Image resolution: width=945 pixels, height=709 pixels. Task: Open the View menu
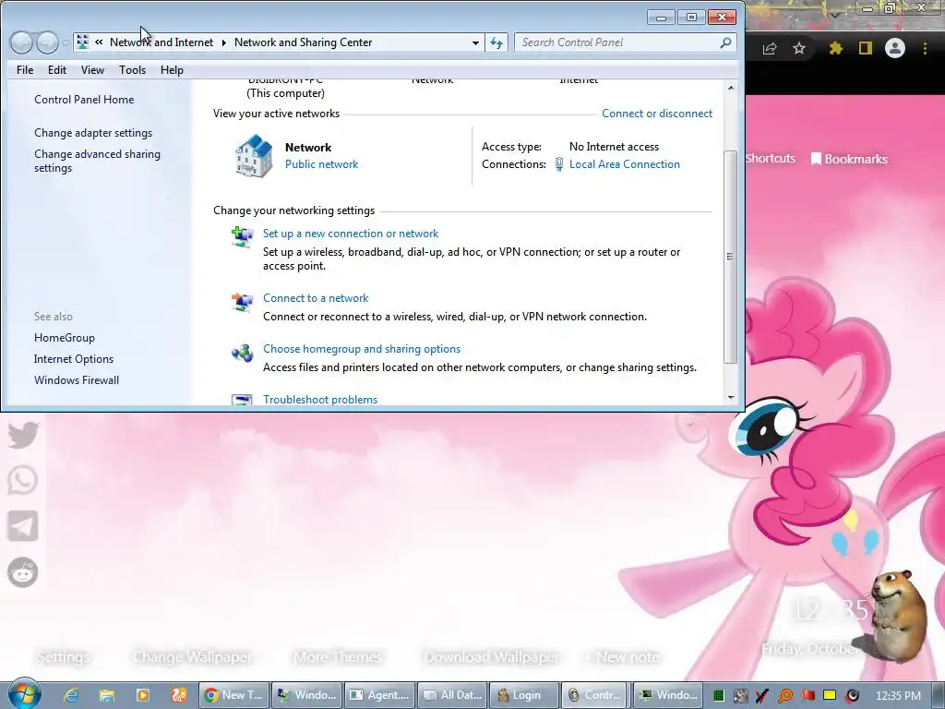(x=93, y=70)
